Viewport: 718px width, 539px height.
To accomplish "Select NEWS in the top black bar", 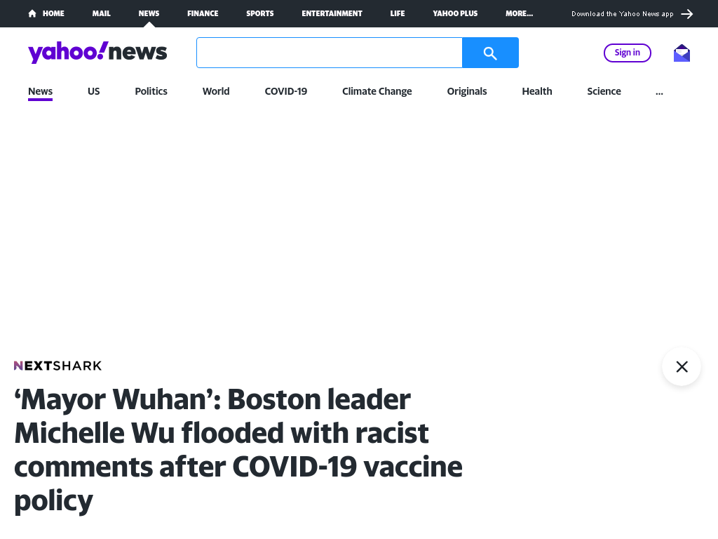I will 149,14.
